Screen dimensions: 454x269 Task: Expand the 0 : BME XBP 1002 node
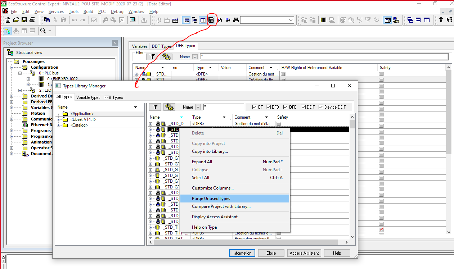click(28, 79)
